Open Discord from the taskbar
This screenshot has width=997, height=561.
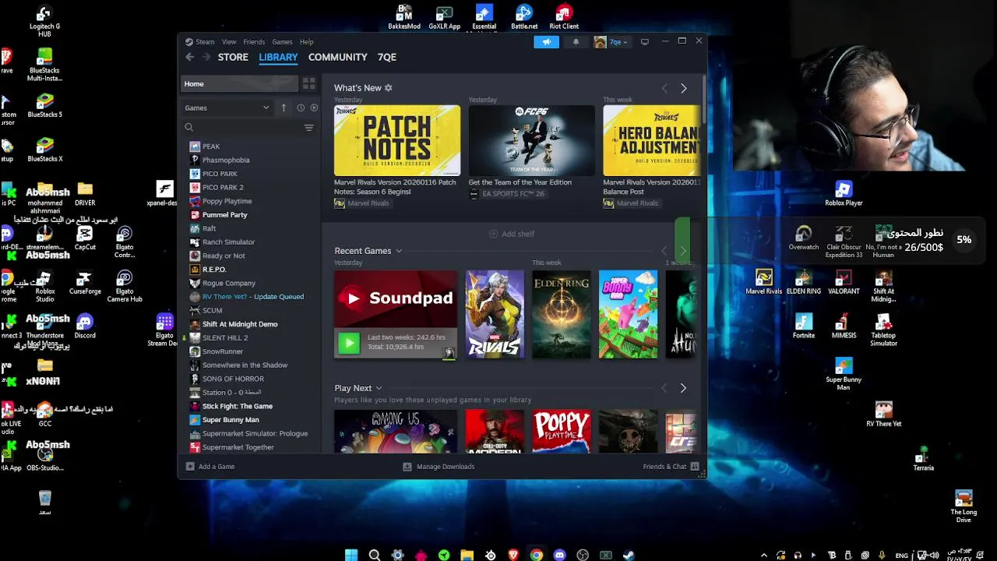pos(559,555)
